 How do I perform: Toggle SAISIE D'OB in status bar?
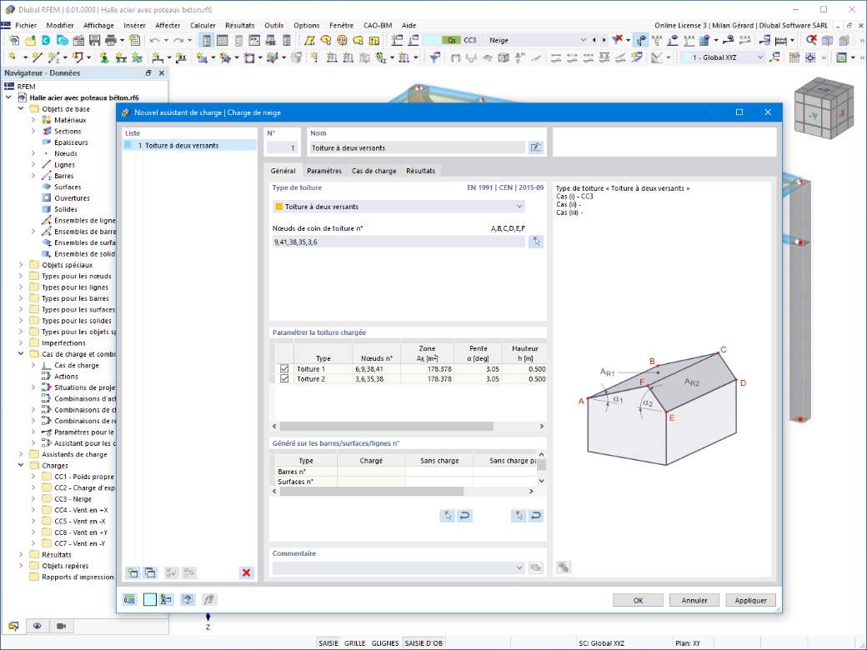[x=423, y=642]
